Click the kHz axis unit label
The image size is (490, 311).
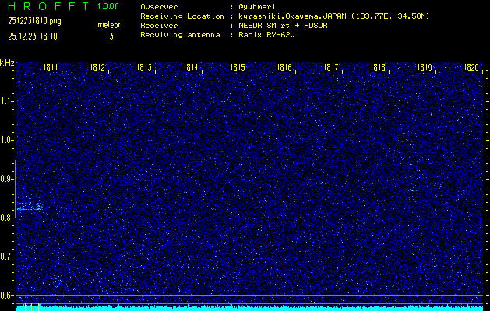[x=7, y=63]
